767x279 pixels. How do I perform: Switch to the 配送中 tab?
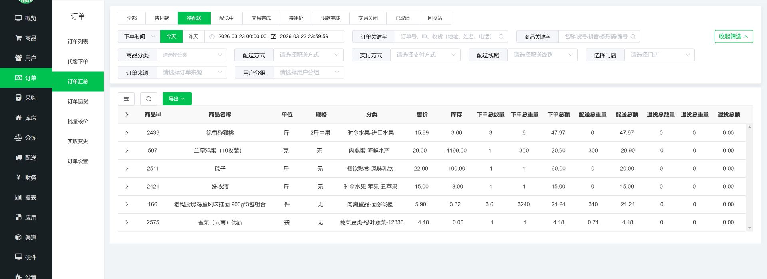tap(227, 18)
